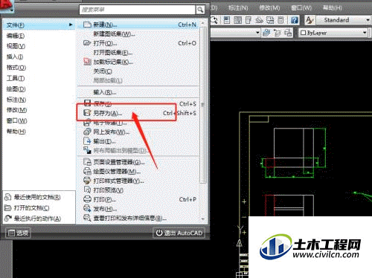This screenshot has width=372, height=278.
Task: Open 修改(M) in the top menu bar
Action: tap(269, 7)
